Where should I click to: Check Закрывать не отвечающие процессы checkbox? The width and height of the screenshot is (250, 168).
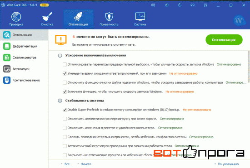click(x=65, y=155)
